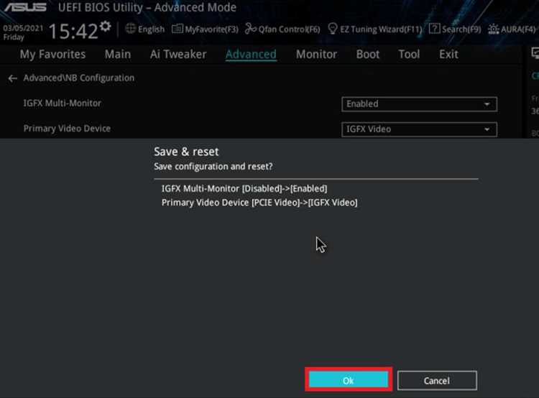539x398 pixels.
Task: Click the Advanced\NB Configuration breadcrumb
Action: (79, 78)
